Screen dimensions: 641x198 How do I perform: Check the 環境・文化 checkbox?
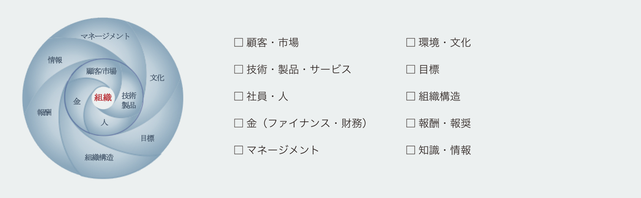click(x=410, y=42)
